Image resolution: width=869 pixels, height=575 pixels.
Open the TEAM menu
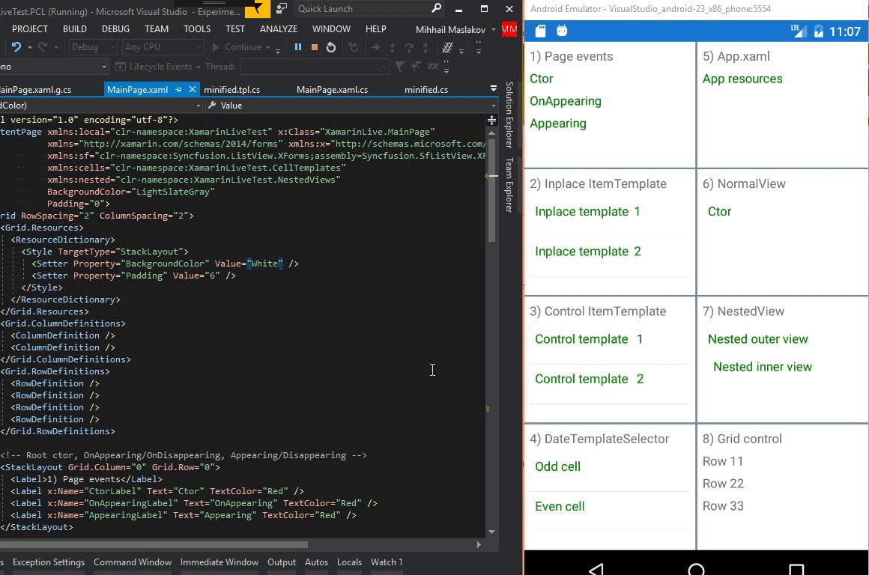pos(157,28)
